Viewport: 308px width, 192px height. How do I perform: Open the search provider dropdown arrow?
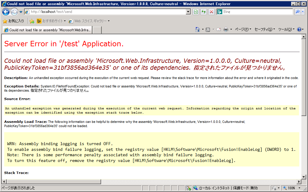coord(303,12)
